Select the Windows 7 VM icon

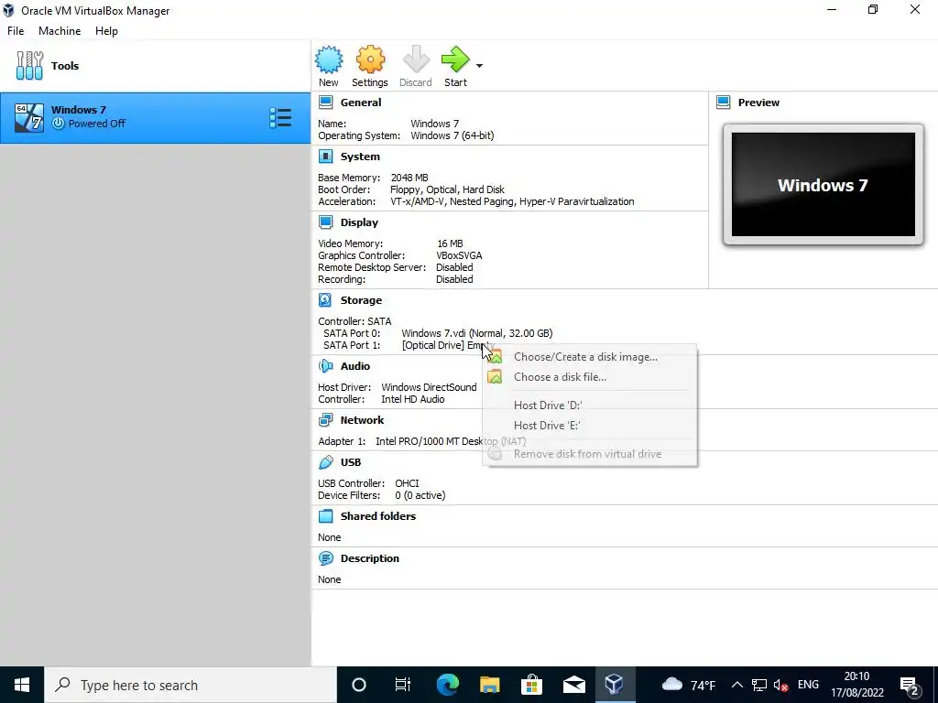(28, 117)
